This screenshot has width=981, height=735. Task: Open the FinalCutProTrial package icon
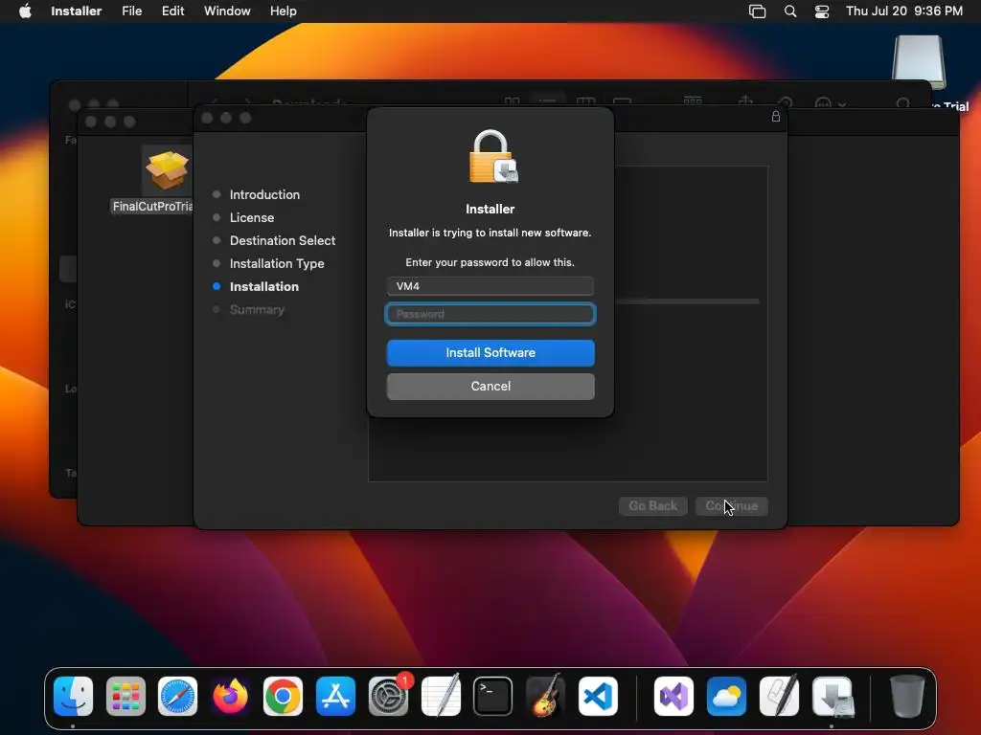pyautogui.click(x=167, y=170)
